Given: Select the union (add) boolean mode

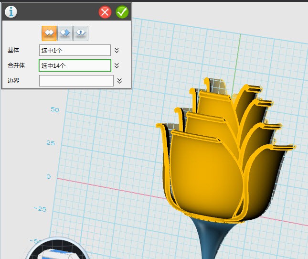Looking at the screenshot, I should point(49,33).
